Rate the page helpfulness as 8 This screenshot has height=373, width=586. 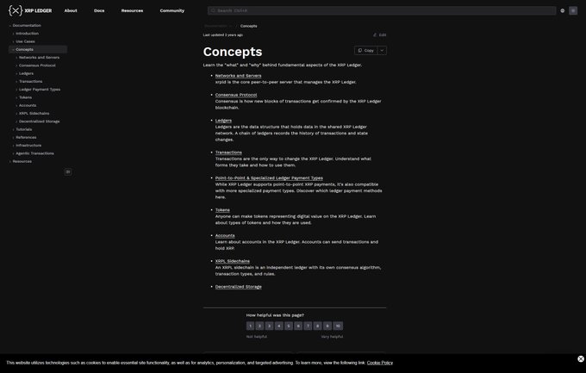coord(317,326)
